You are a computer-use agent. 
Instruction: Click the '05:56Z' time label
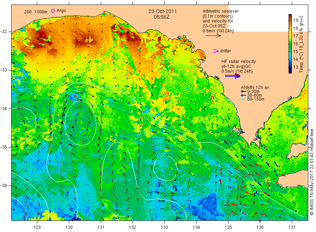(x=162, y=17)
